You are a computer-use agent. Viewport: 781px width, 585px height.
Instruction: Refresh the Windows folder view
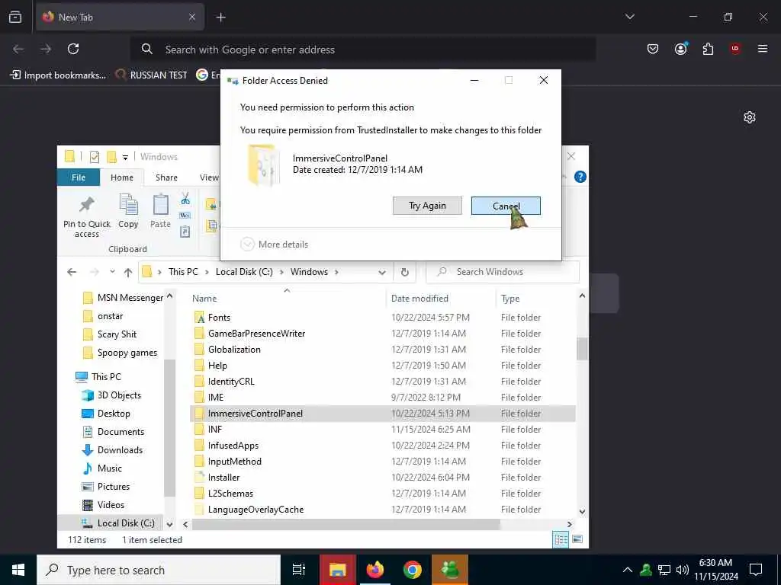click(x=404, y=272)
